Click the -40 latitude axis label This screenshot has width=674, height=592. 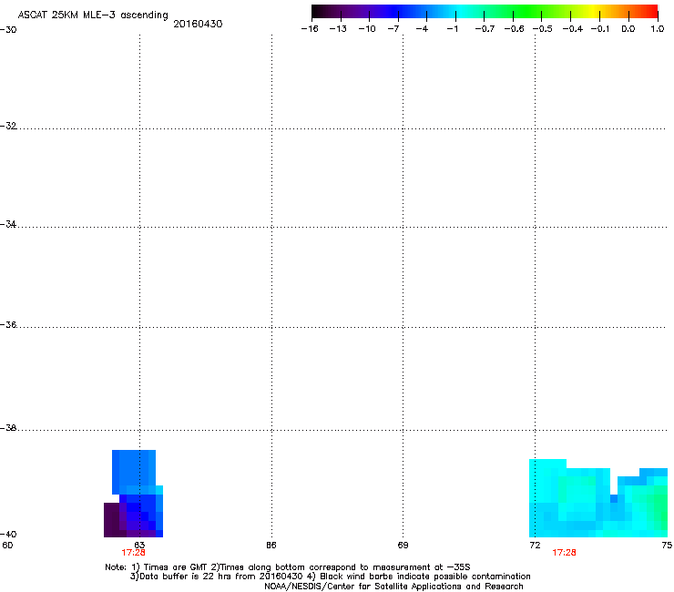8,534
